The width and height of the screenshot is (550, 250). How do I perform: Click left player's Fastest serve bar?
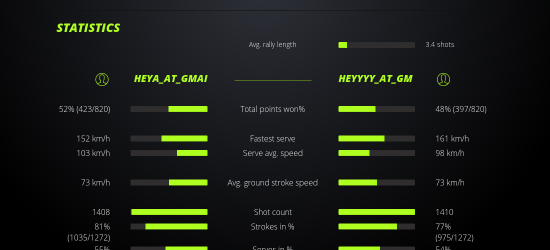(x=169, y=138)
